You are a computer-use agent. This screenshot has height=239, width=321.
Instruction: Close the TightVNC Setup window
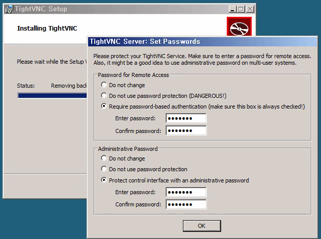pyautogui.click(x=250, y=9)
